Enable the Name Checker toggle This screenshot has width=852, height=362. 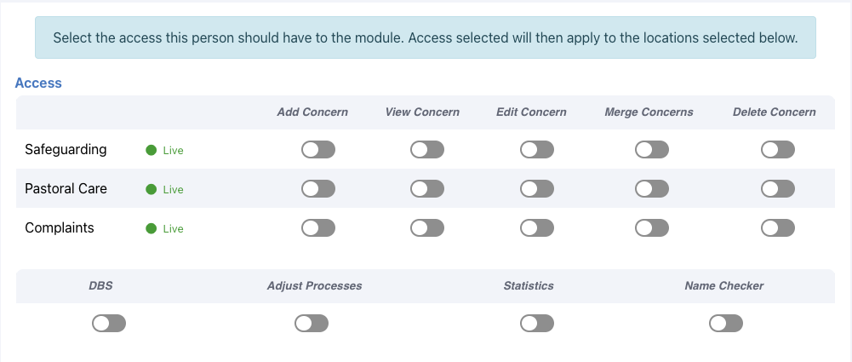pos(725,324)
